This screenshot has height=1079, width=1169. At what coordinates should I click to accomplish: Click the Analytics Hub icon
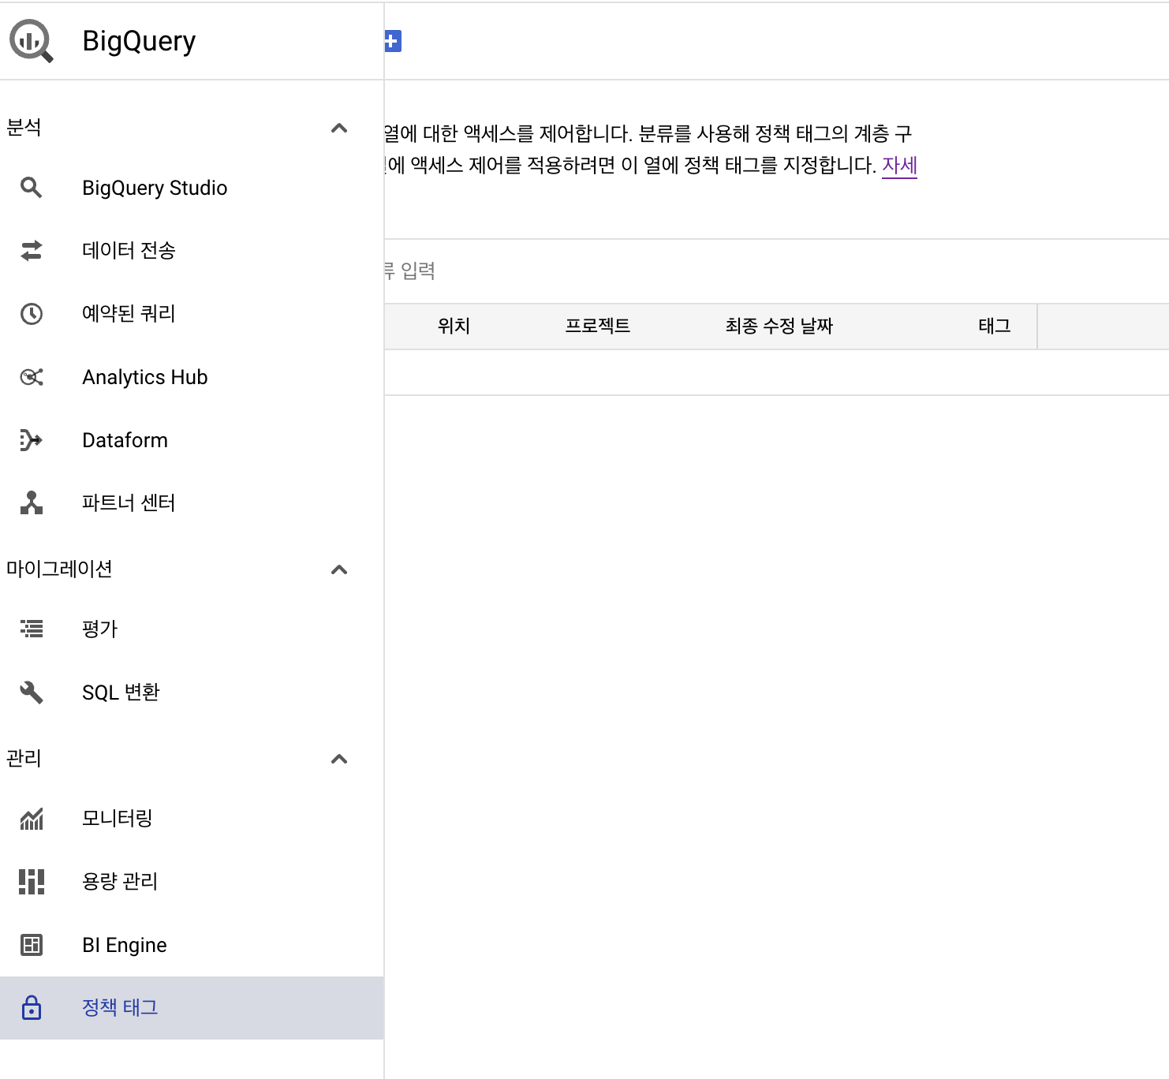coord(32,377)
